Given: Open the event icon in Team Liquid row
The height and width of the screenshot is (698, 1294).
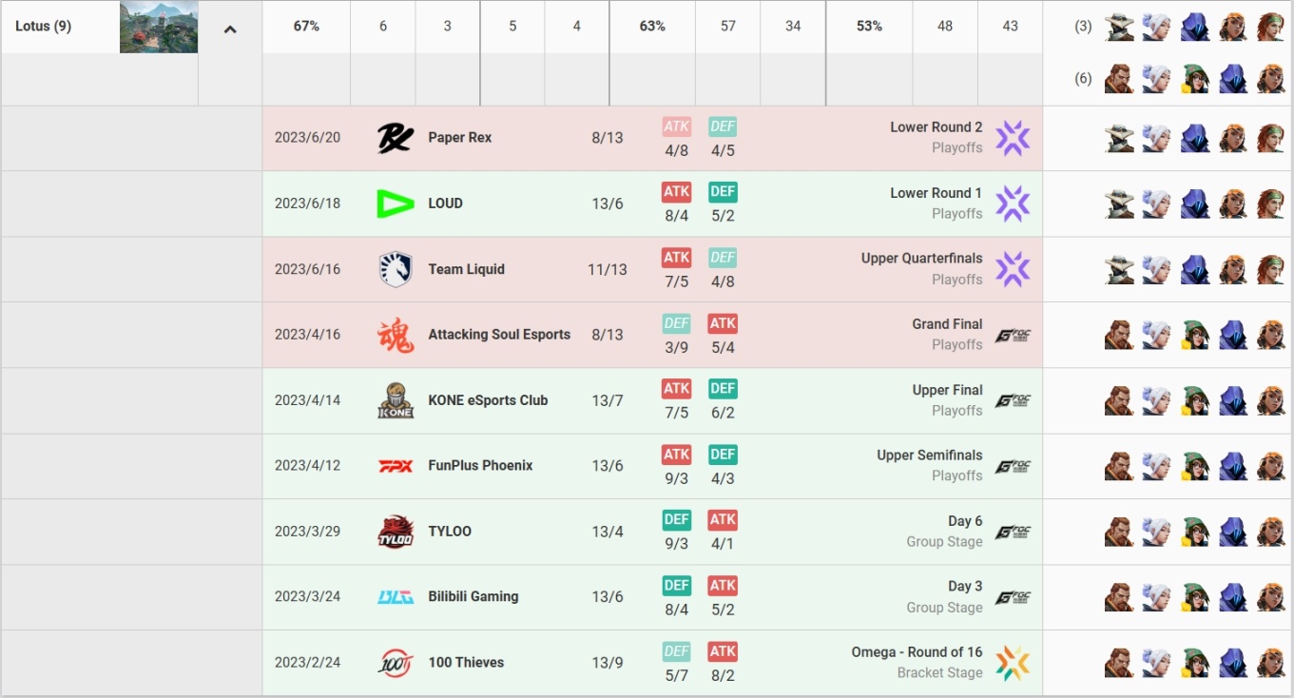Looking at the screenshot, I should pyautogui.click(x=1013, y=269).
